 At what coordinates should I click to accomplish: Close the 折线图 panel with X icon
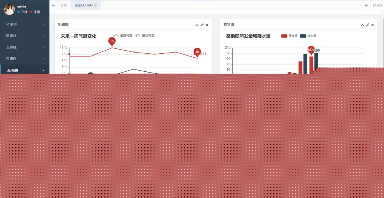point(207,25)
